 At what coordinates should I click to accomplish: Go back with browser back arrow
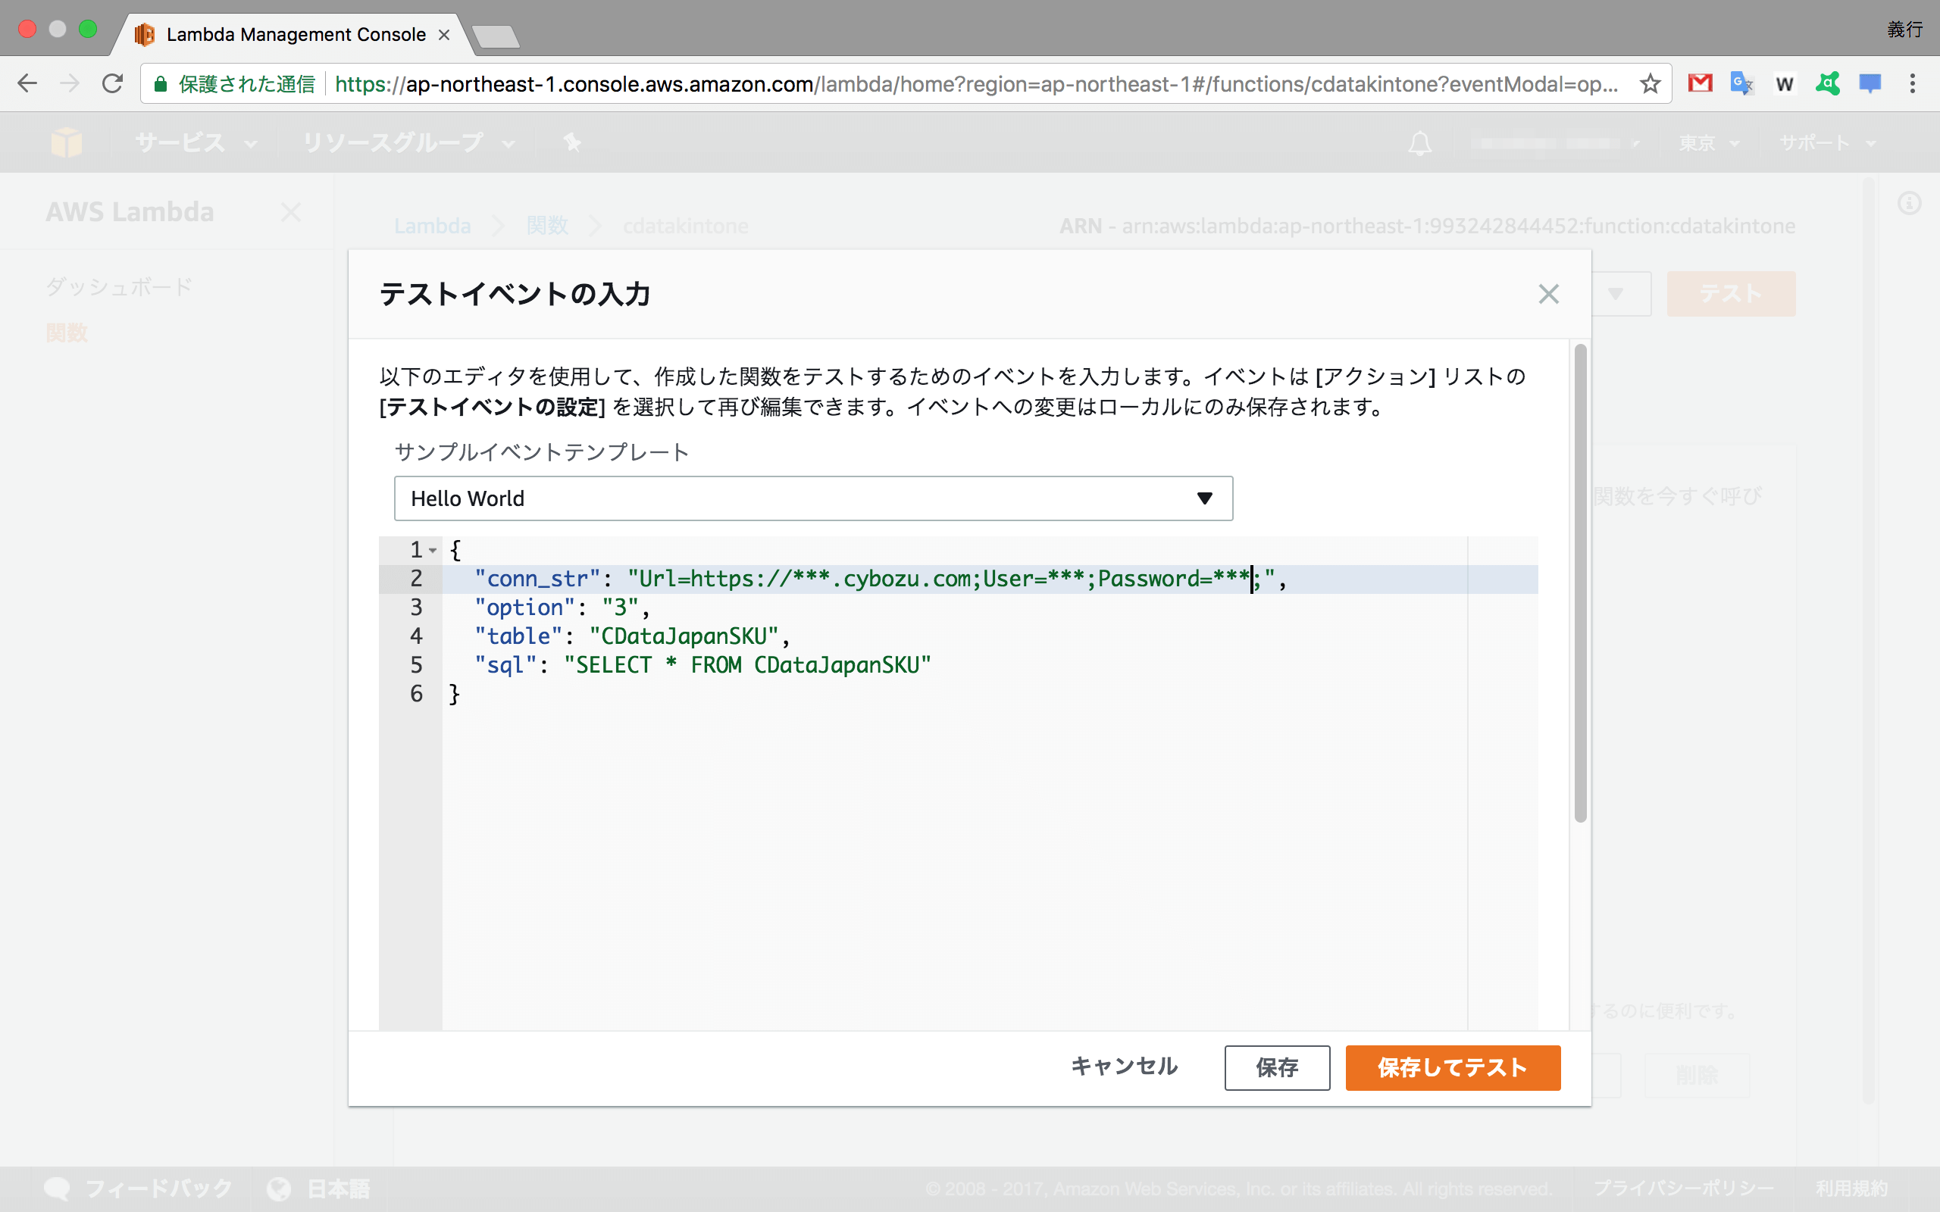tap(27, 83)
